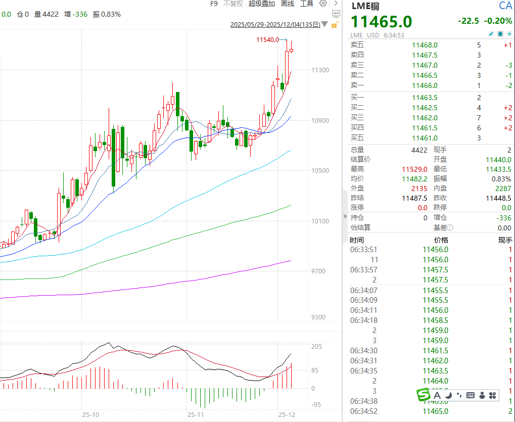This screenshot has height=422, width=515.
Task: Click the 不复权 adjustment option
Action: coord(233,4)
